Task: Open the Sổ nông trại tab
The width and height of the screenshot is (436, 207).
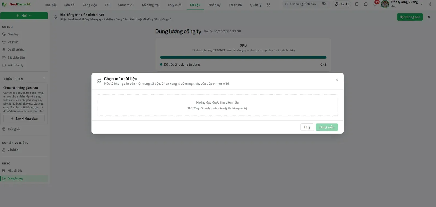Action: [x=151, y=5]
